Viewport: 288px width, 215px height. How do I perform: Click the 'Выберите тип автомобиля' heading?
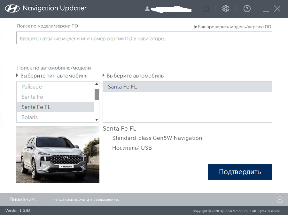pos(54,76)
